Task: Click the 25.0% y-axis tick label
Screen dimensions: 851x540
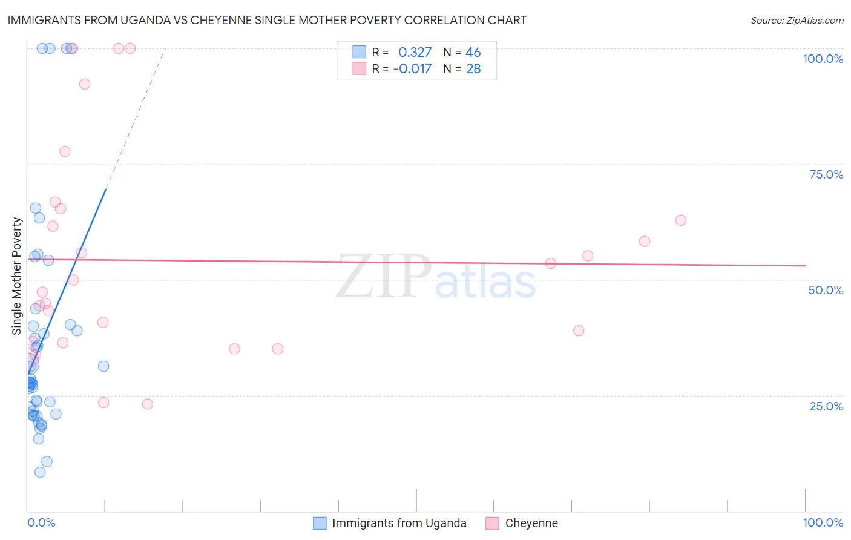Action: click(x=826, y=406)
